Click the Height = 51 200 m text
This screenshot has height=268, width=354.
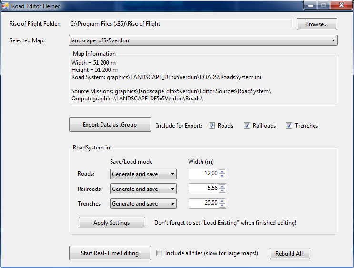95,70
